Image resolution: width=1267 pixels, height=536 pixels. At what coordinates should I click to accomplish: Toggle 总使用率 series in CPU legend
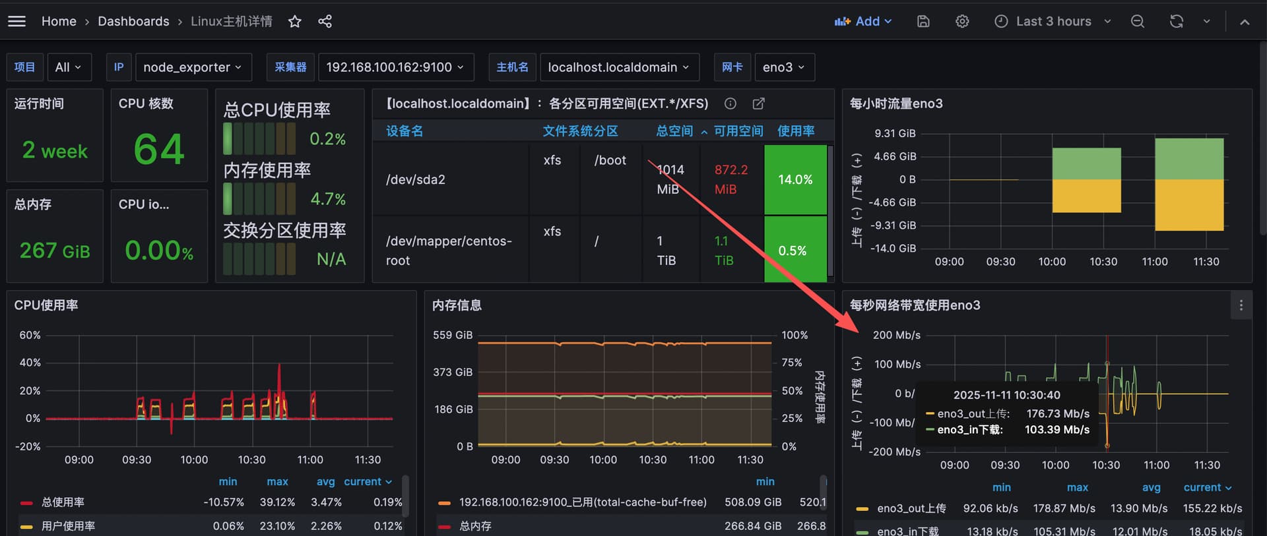[x=63, y=502]
